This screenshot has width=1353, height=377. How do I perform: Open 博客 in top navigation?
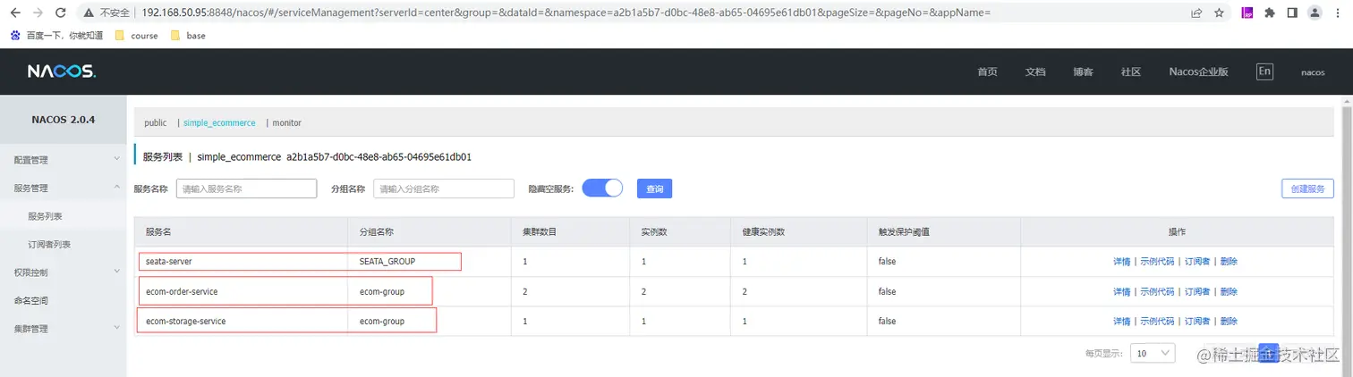tap(1083, 71)
